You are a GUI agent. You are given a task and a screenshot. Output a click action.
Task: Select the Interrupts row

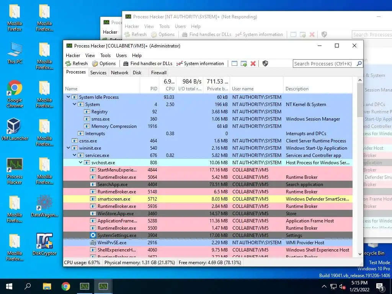click(208, 134)
